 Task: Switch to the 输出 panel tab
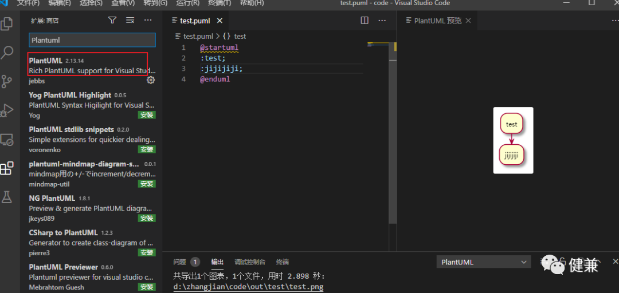(x=217, y=262)
